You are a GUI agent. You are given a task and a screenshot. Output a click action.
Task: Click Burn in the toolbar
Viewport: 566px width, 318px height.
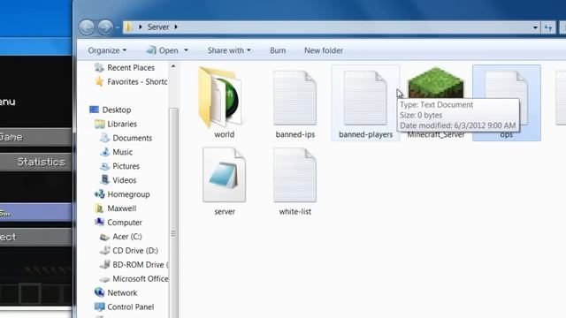tap(278, 50)
